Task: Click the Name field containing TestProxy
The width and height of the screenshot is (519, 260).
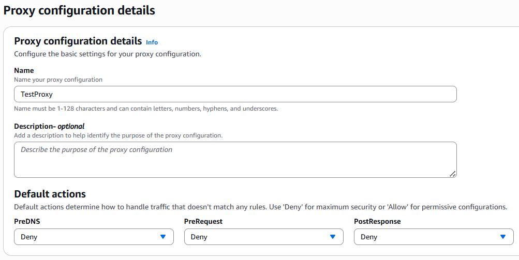Action: (235, 94)
